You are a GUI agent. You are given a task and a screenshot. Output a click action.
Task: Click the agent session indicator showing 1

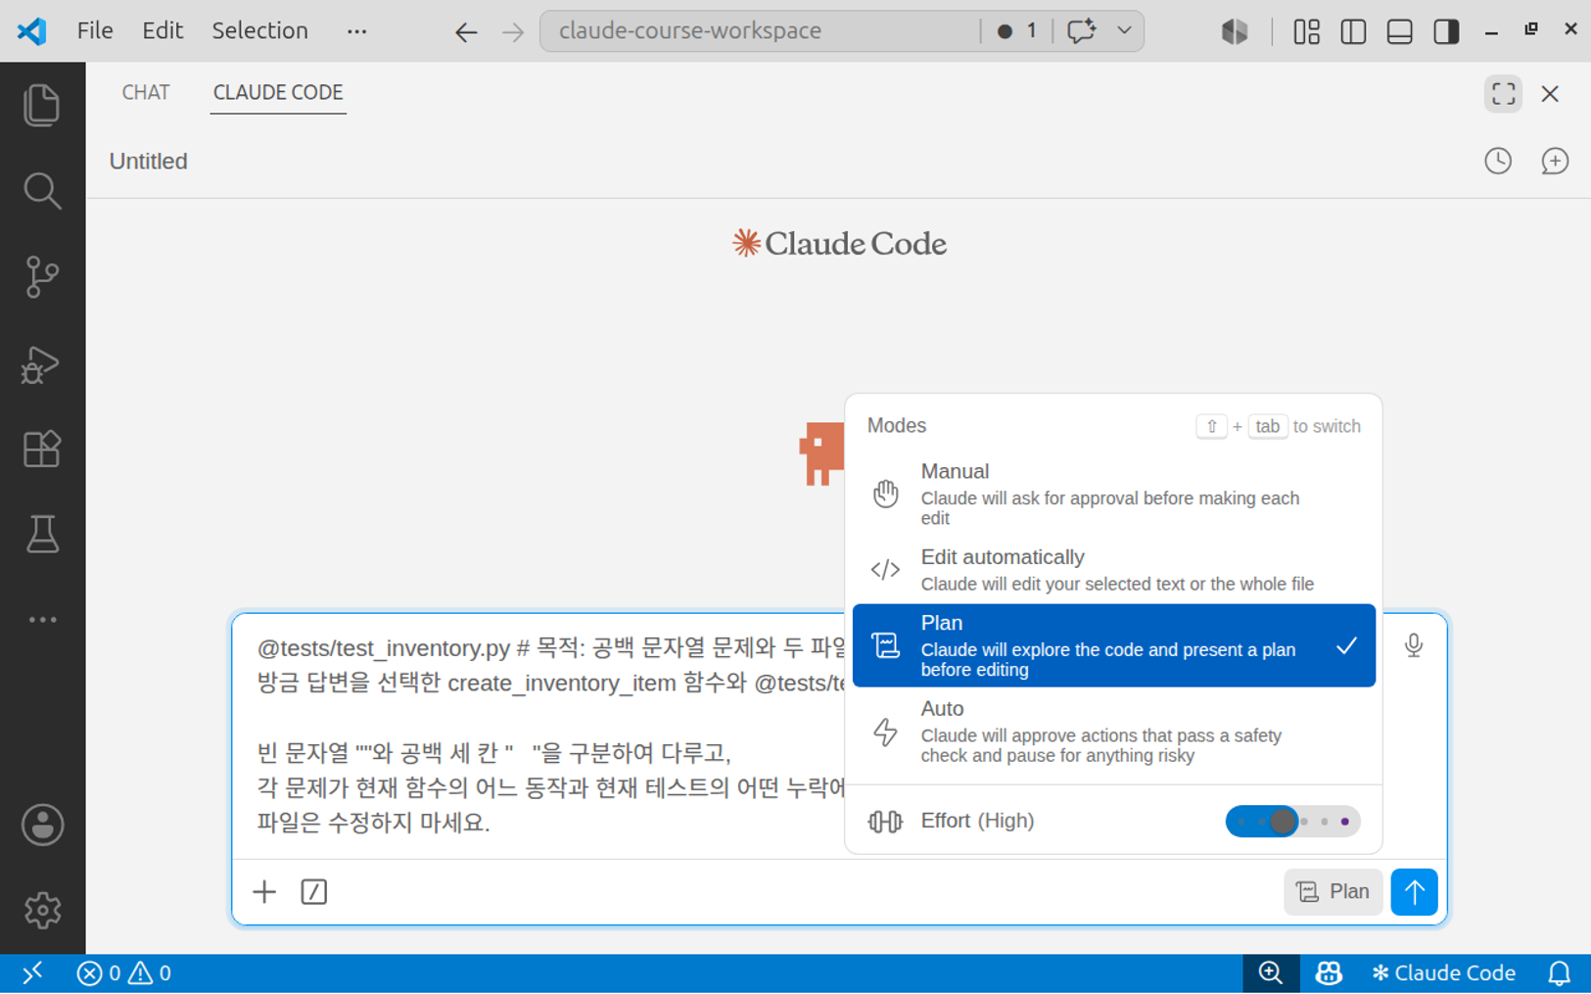pos(1016,31)
